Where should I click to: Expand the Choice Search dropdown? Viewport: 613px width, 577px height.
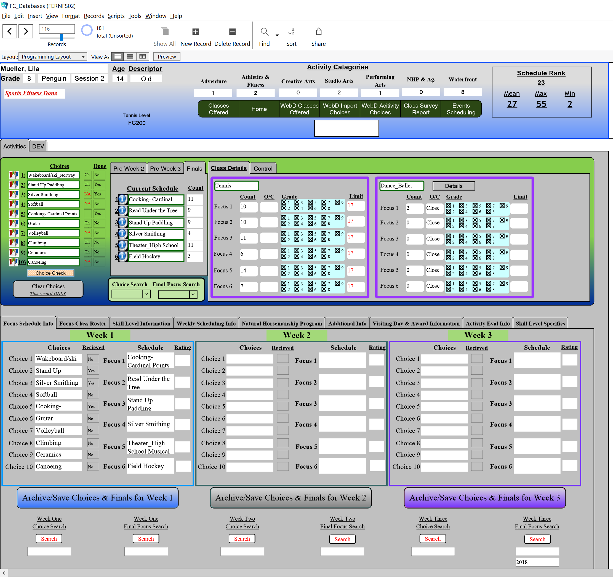(x=146, y=294)
